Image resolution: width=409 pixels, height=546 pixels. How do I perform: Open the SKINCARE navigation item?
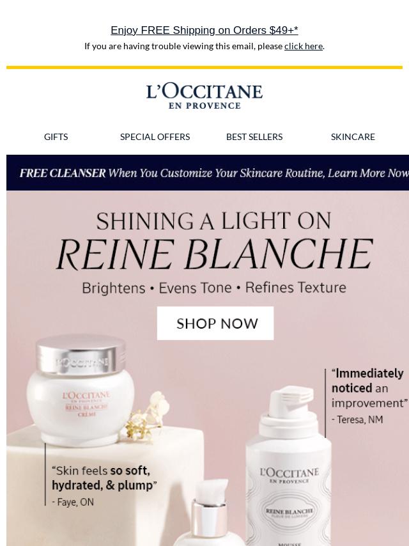[353, 137]
